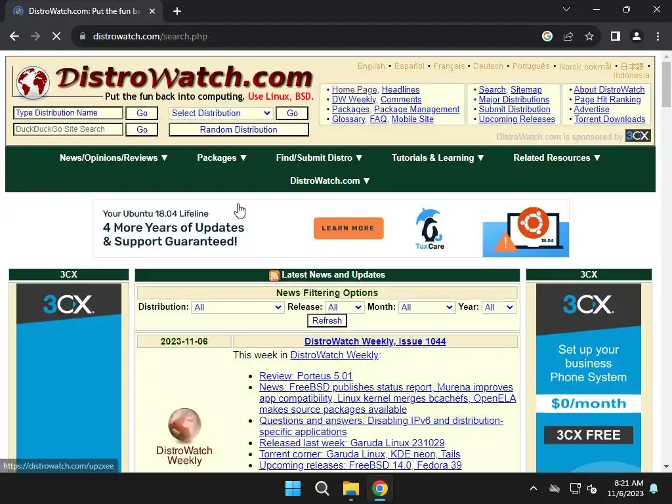672x504 pixels.
Task: Open DistroWatch Weekly, Issue 1044 link
Action: 375,341
